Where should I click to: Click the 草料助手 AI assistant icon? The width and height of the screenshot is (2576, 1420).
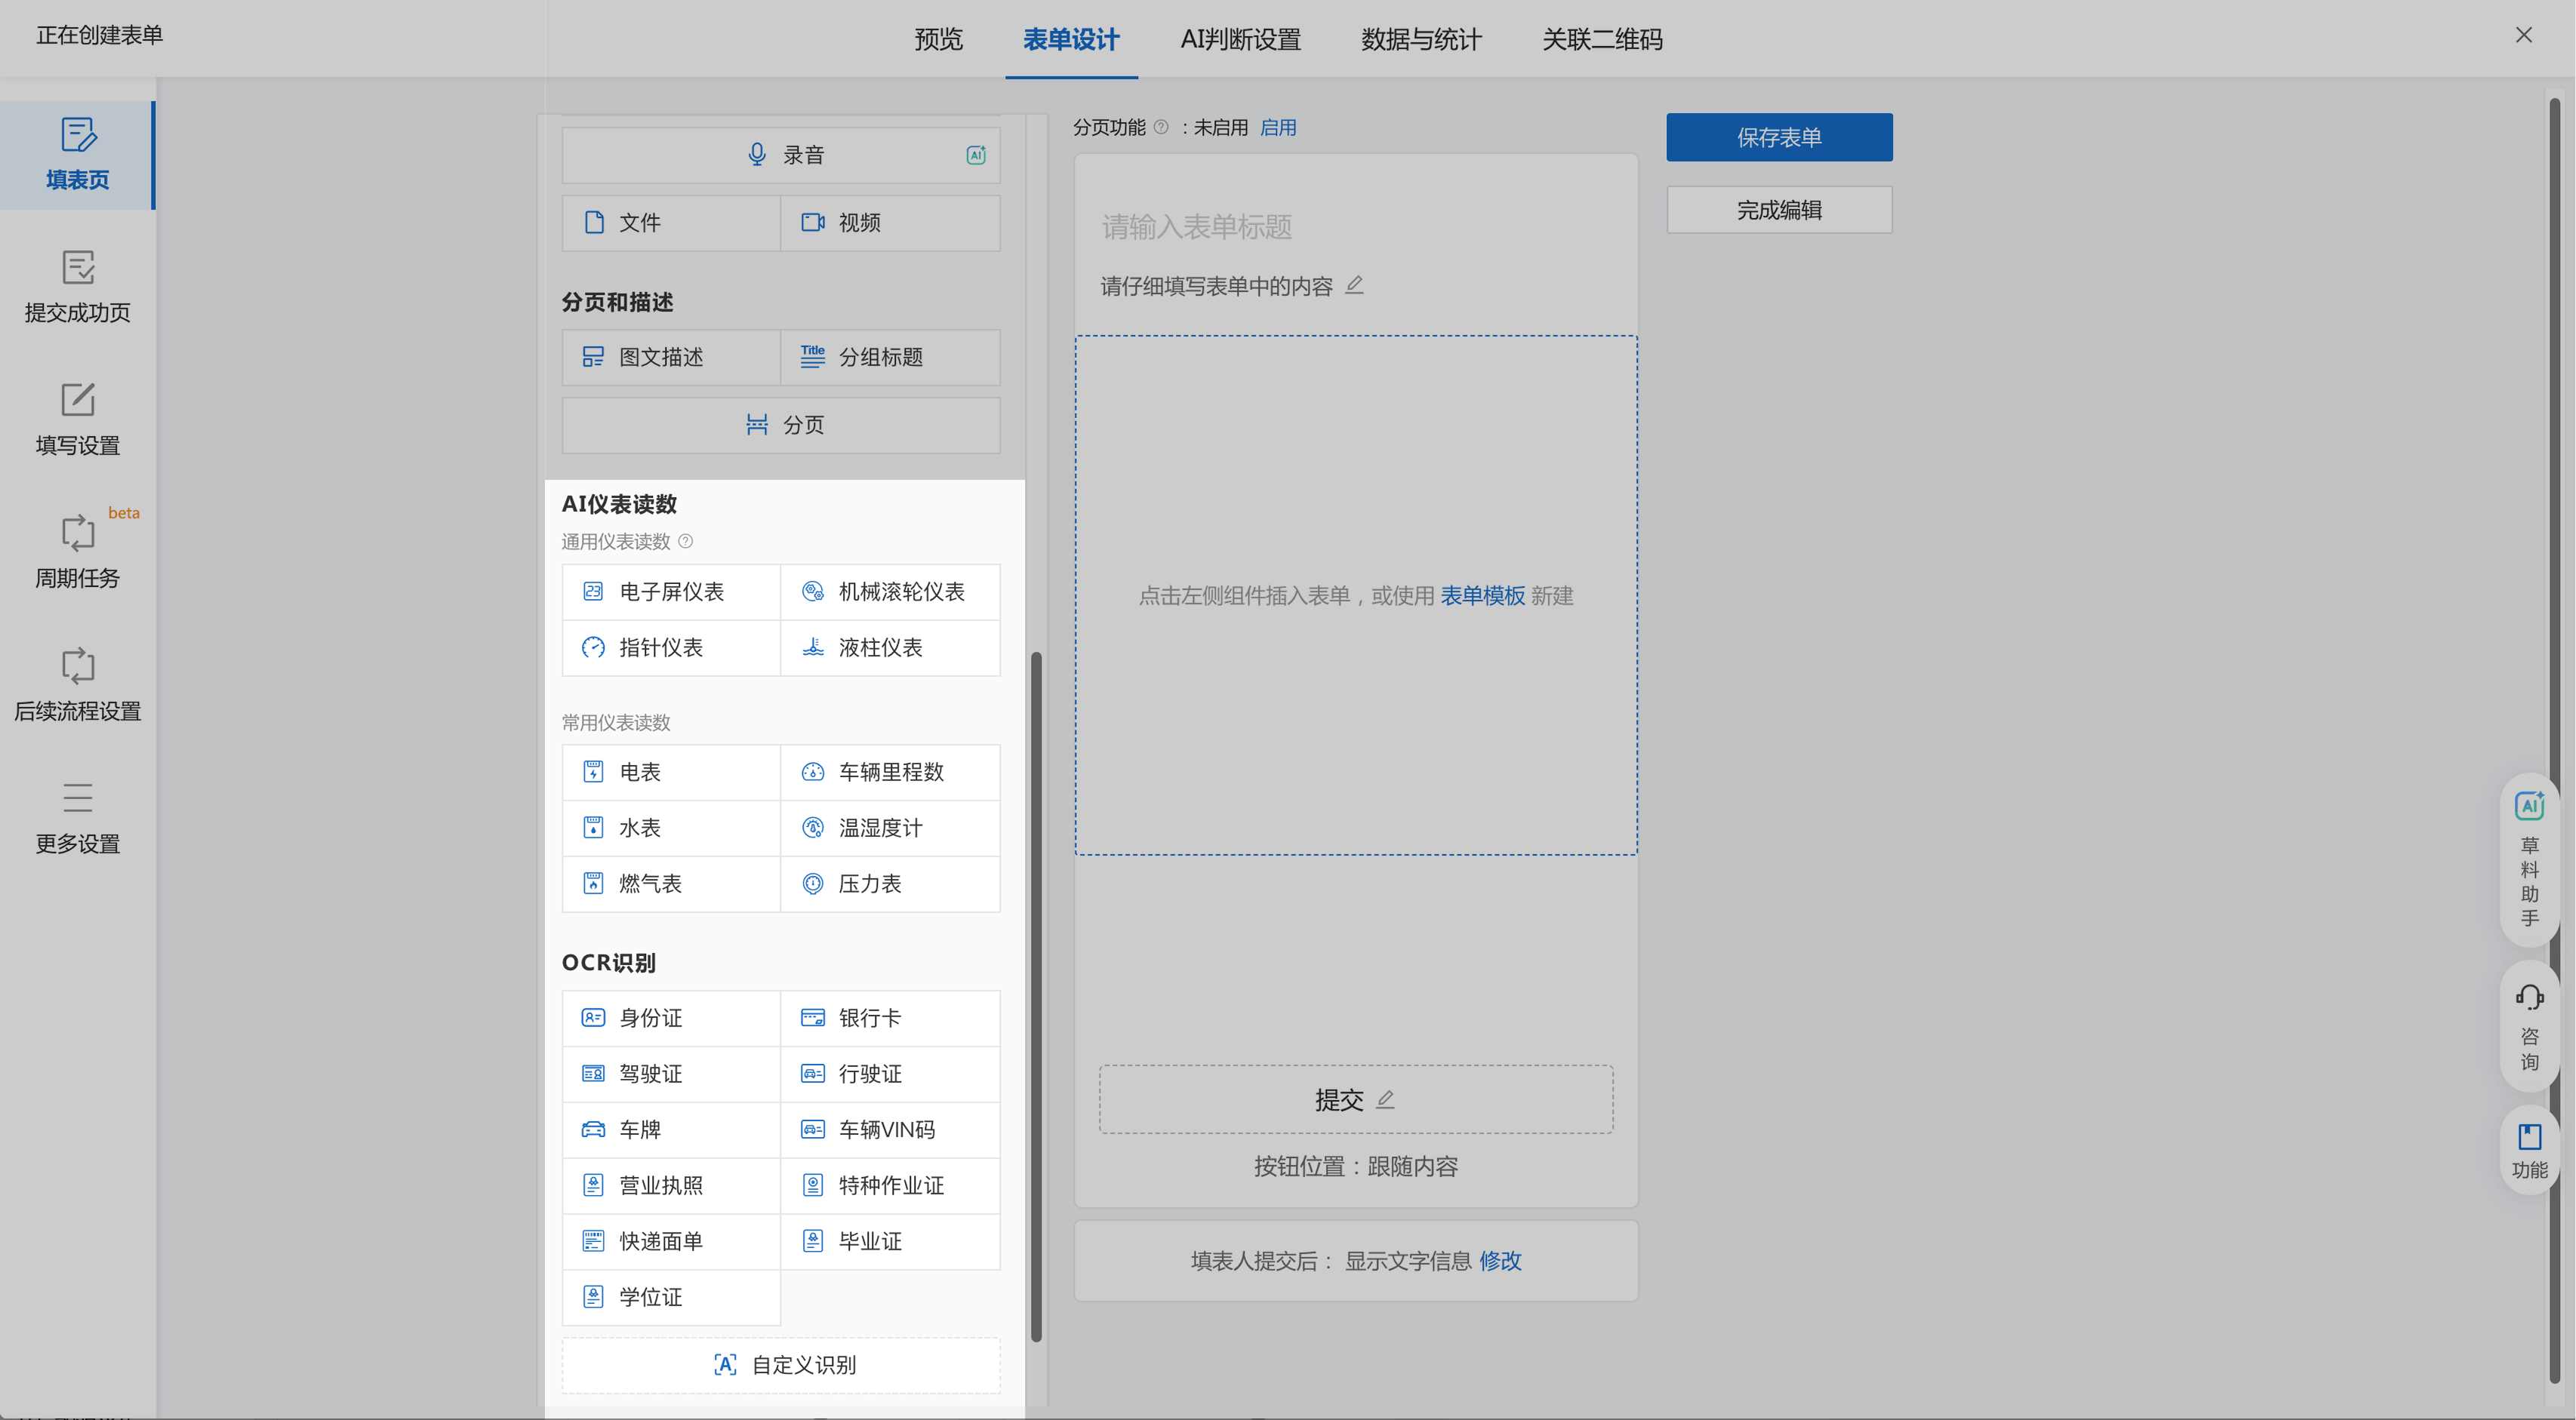[2529, 806]
